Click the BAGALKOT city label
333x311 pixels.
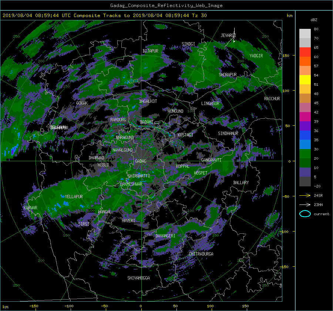tap(148, 101)
